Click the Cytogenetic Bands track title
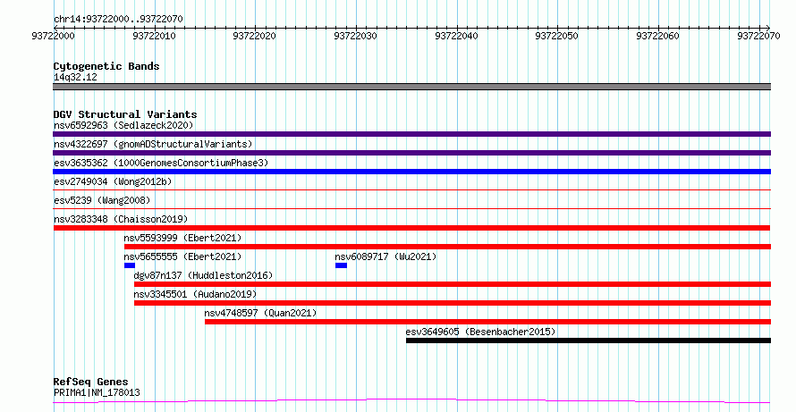The width and height of the screenshot is (796, 412). (x=106, y=66)
